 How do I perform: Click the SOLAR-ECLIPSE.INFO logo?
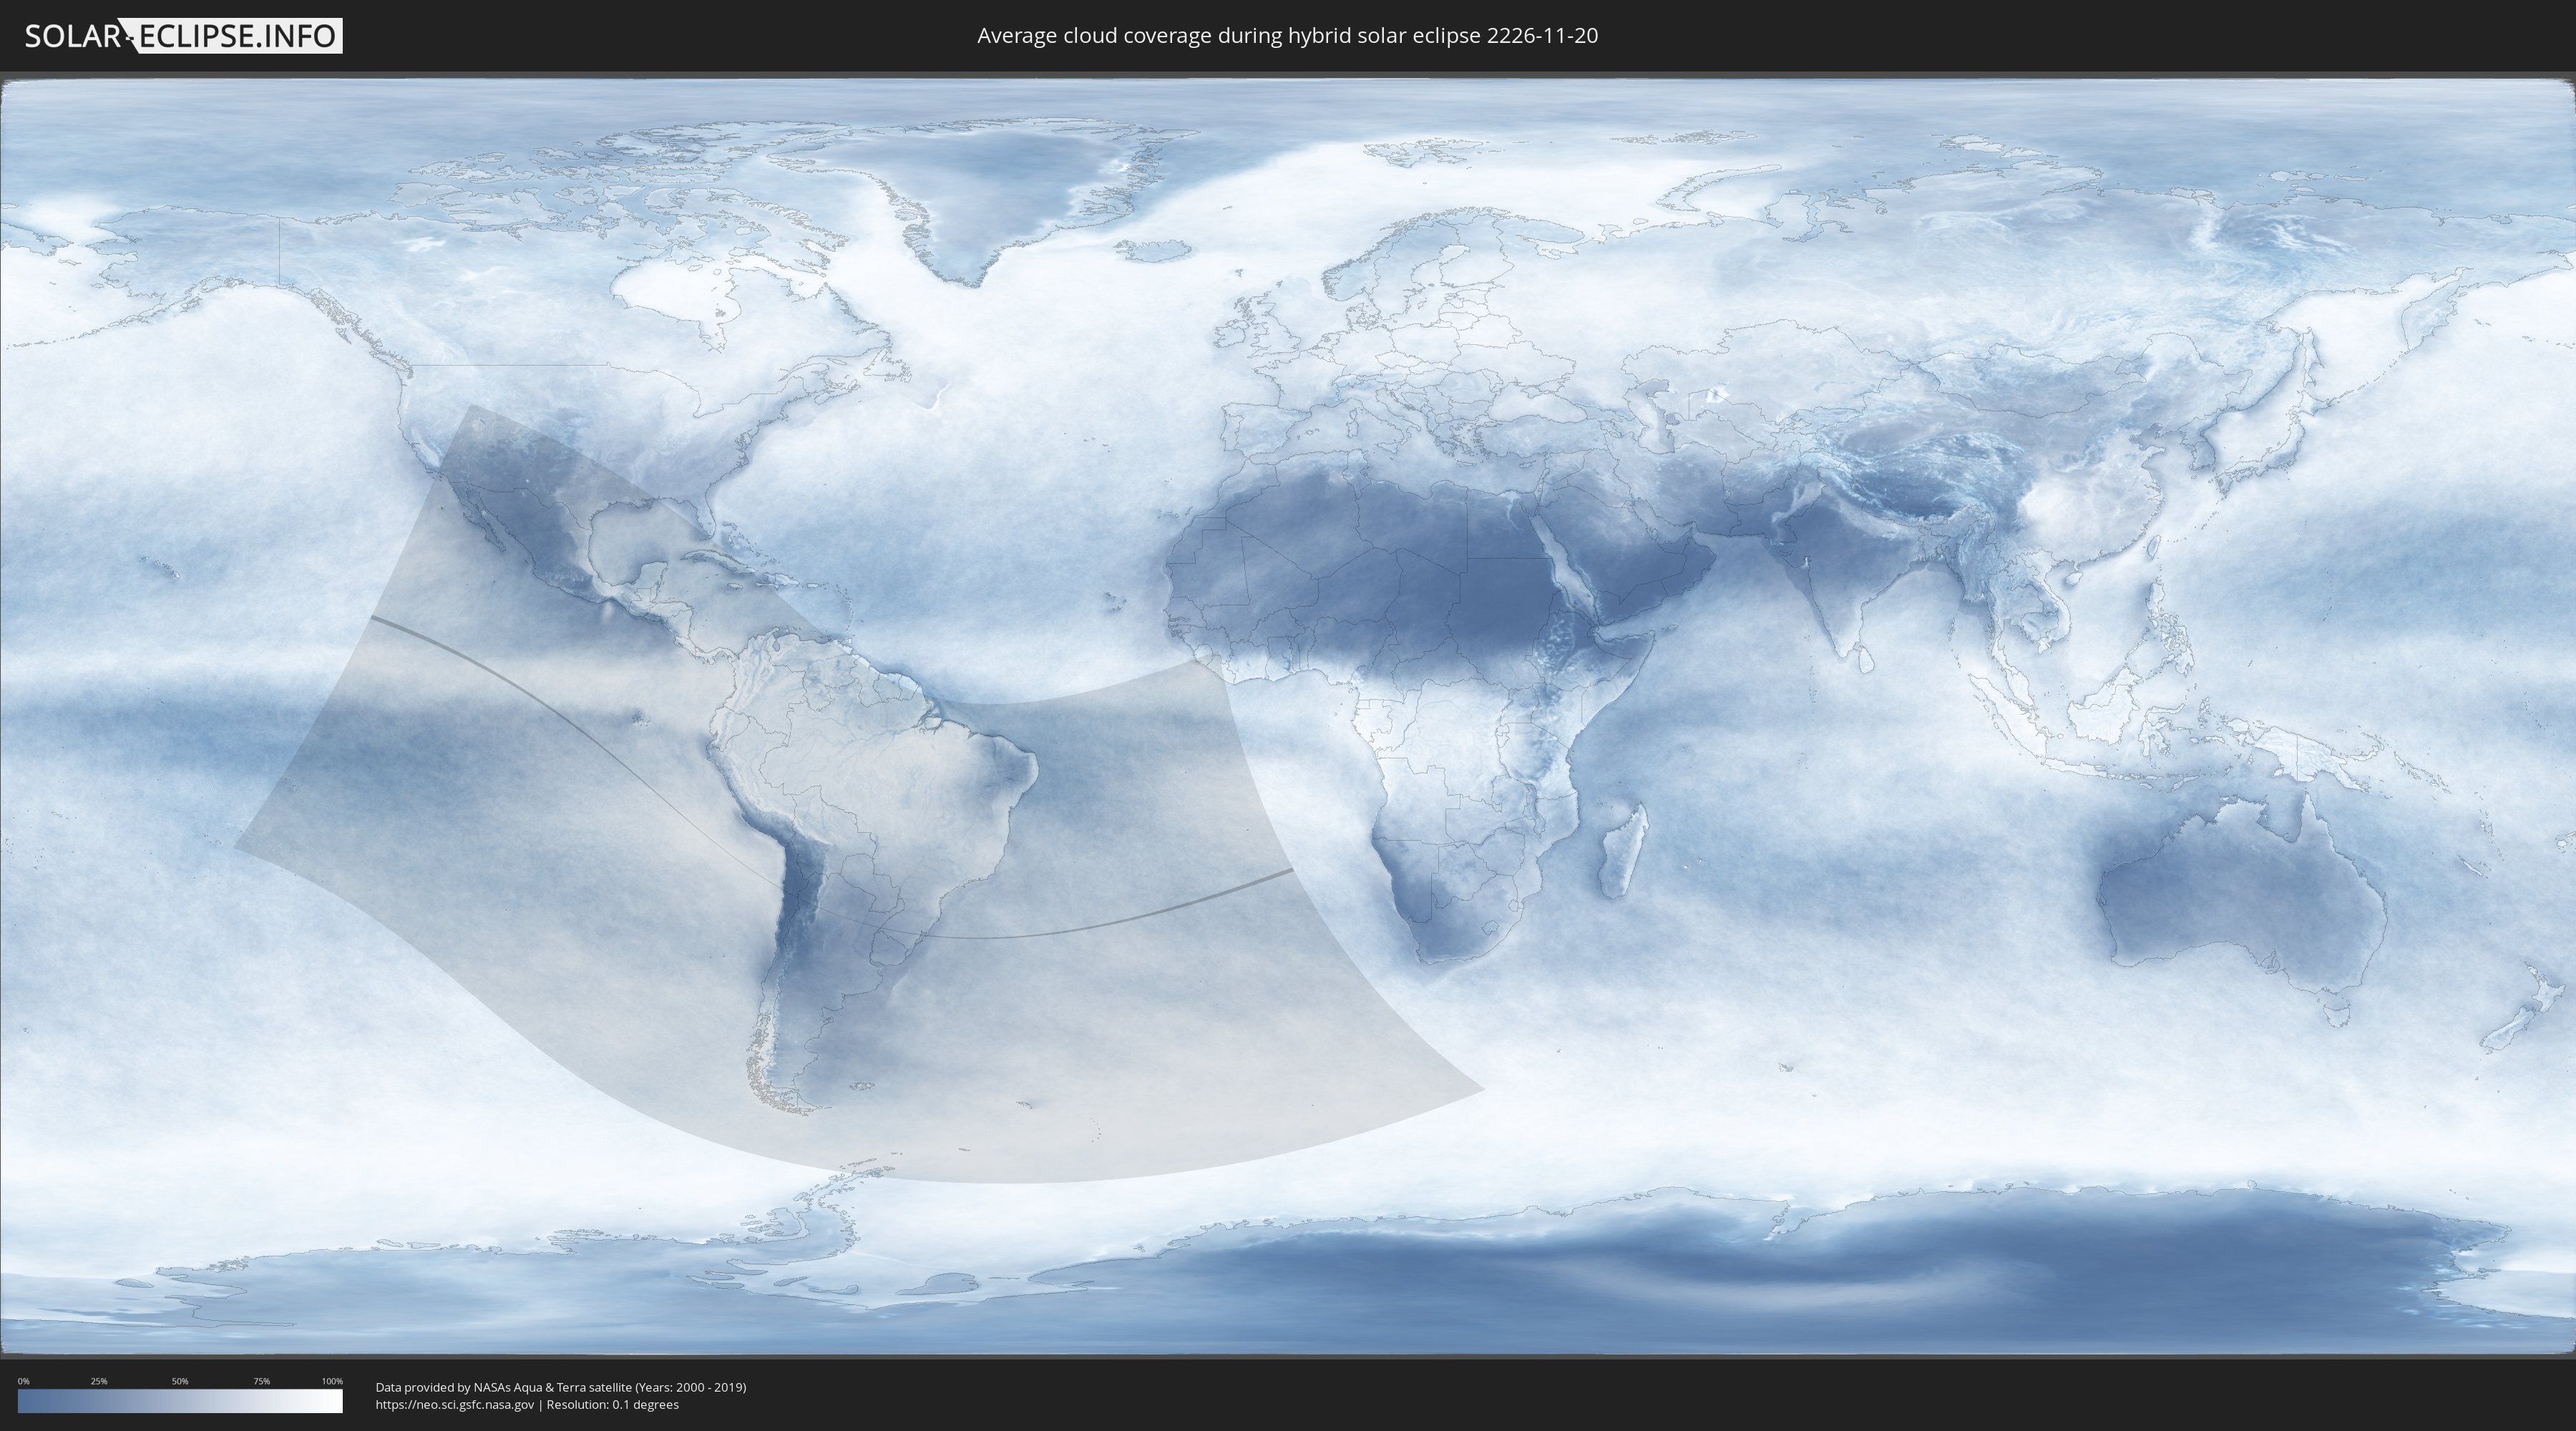point(183,36)
